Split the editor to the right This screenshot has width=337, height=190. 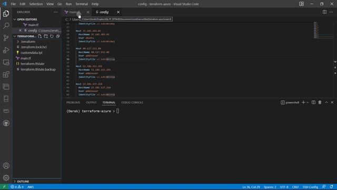324,12
